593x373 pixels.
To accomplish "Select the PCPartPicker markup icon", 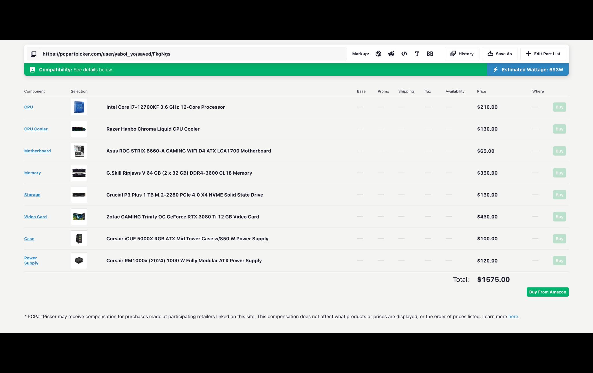I will (x=378, y=54).
